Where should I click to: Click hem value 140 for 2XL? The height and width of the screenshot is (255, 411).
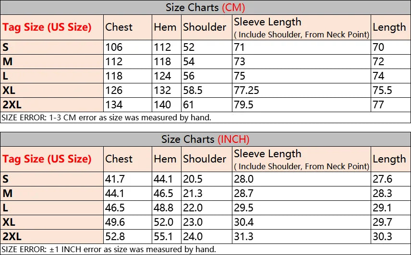pyautogui.click(x=162, y=105)
